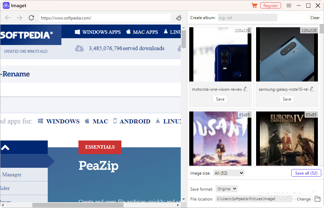The height and width of the screenshot is (208, 324).
Task: Click the -Rename heading text
Action: (x=15, y=74)
